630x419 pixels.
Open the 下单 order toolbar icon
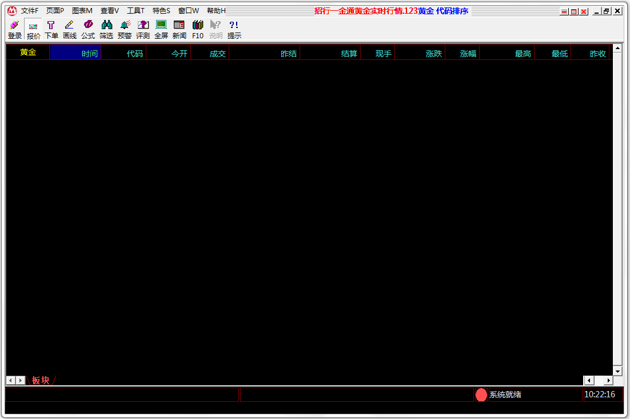pyautogui.click(x=51, y=30)
